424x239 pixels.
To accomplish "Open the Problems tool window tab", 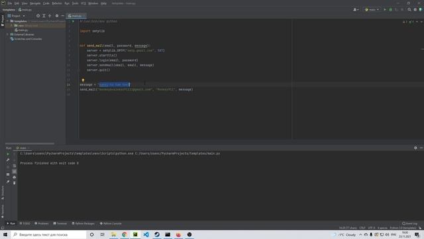I will point(42,224).
